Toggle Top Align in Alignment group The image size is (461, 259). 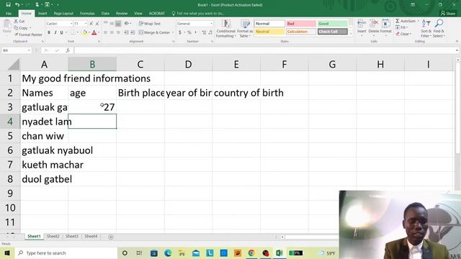pos(105,24)
